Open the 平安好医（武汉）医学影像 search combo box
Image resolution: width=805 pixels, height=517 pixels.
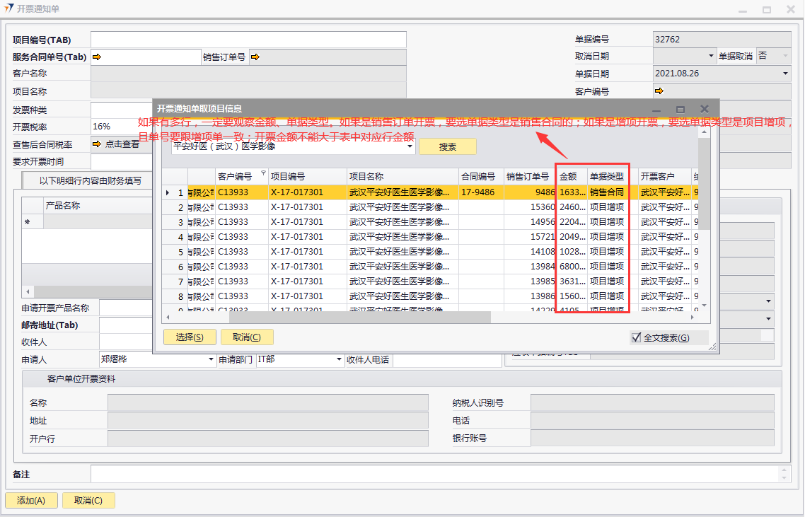[x=410, y=147]
